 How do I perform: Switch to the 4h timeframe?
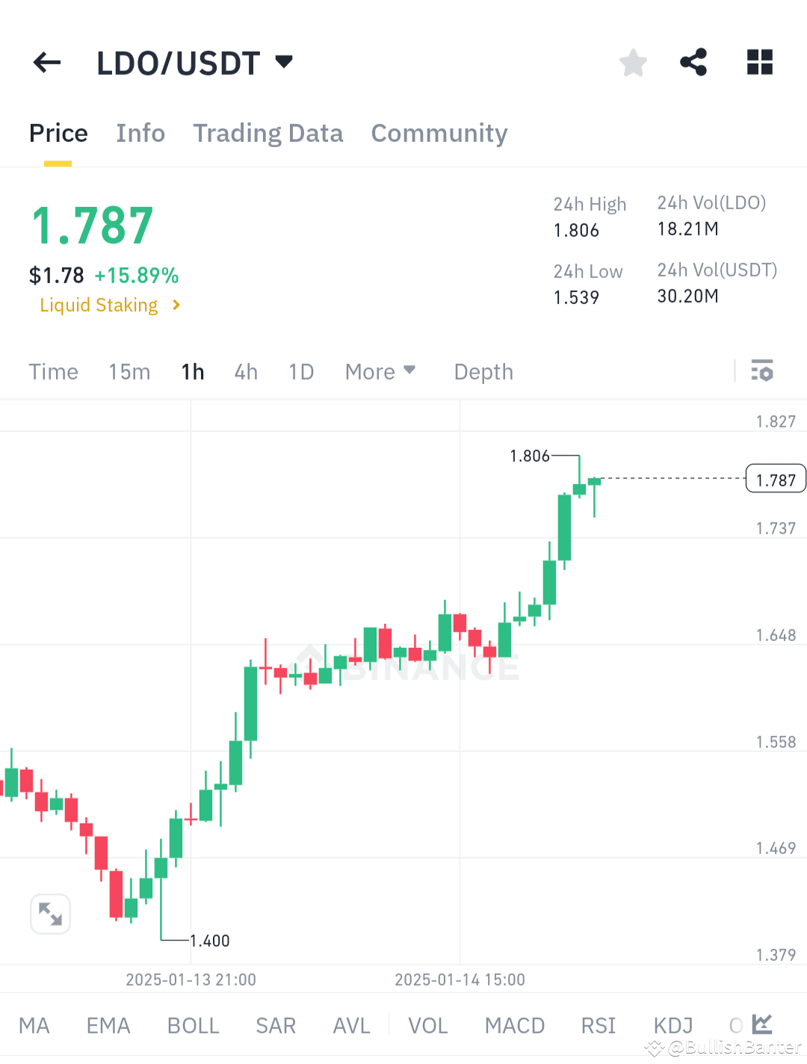pyautogui.click(x=246, y=371)
